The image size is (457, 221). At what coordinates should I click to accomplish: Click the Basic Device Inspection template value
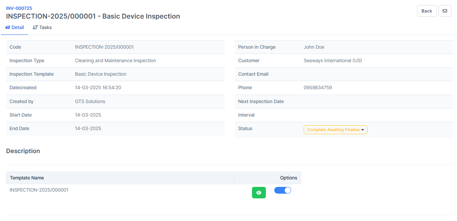pos(101,74)
